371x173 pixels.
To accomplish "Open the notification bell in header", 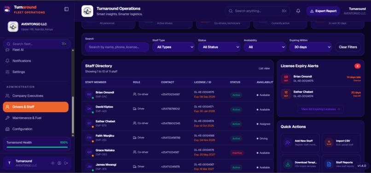I will pos(298,11).
